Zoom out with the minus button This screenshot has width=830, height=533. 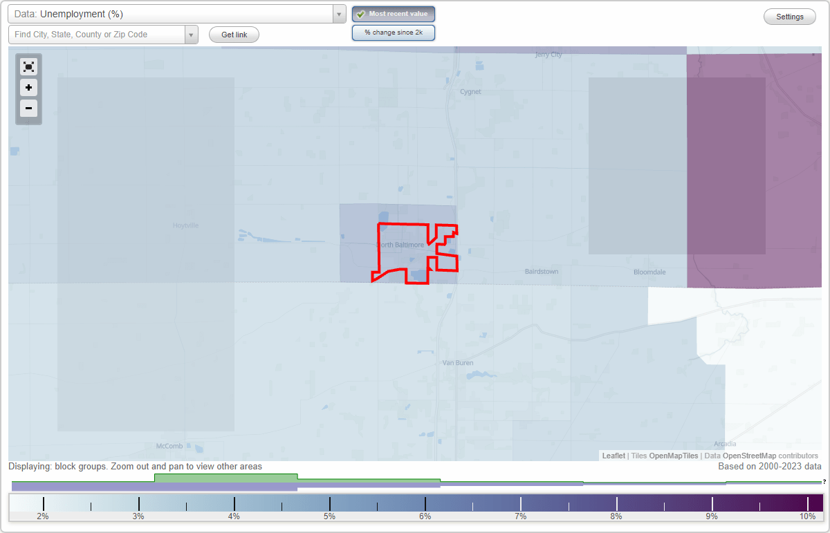click(x=28, y=108)
